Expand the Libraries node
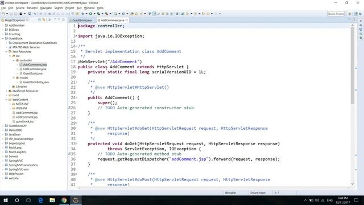This screenshot has width=364, height=205. (x=10, y=87)
